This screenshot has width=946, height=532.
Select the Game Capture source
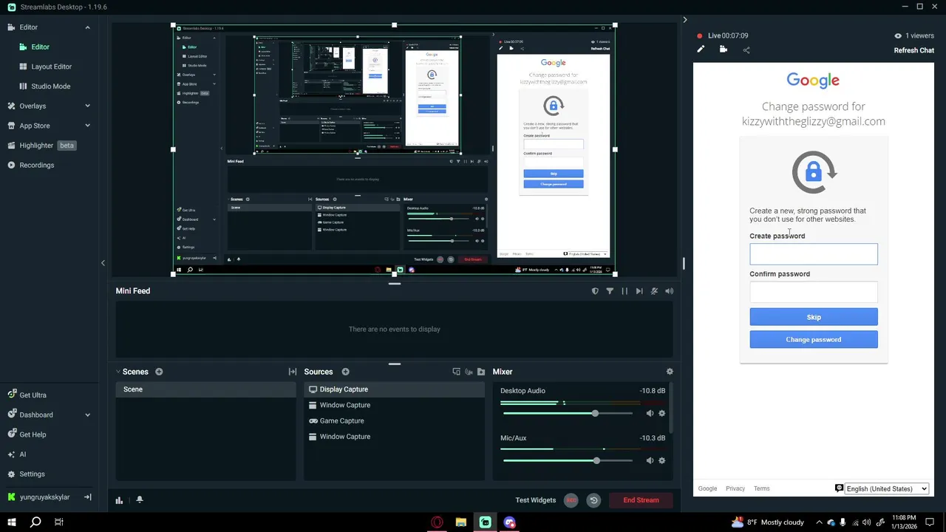(x=394, y=421)
